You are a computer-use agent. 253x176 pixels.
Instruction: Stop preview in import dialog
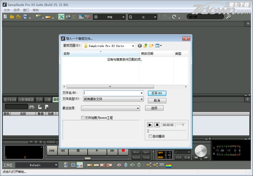(x=157, y=125)
